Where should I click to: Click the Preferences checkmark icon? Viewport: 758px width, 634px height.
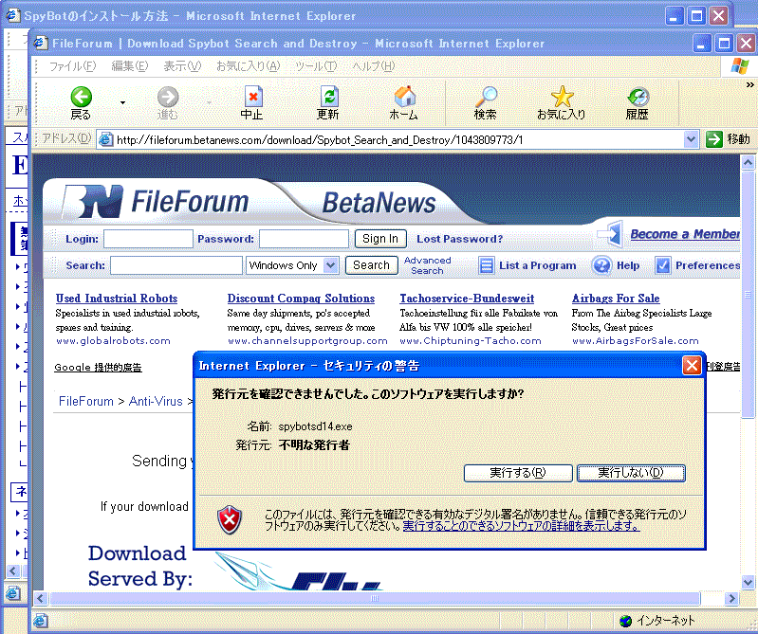point(662,265)
